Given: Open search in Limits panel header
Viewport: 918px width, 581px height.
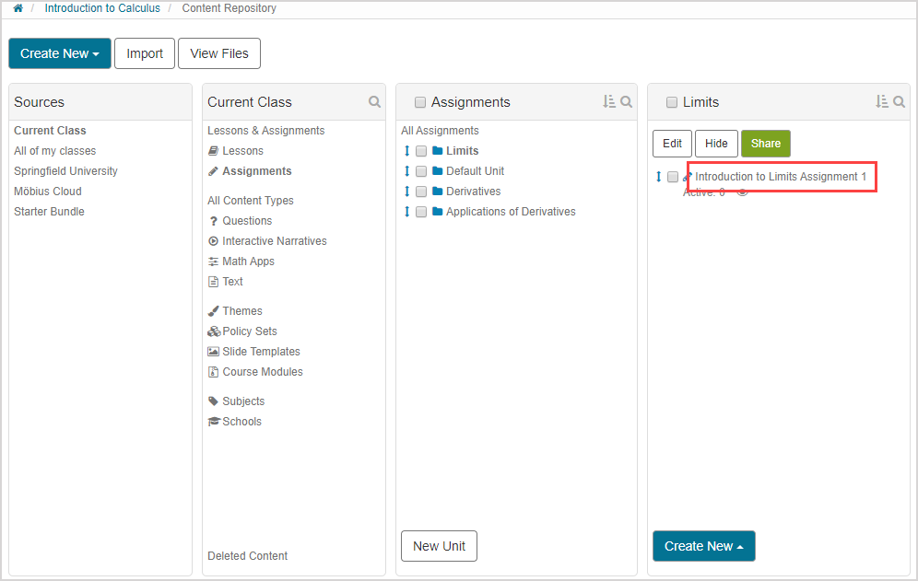Looking at the screenshot, I should [899, 102].
